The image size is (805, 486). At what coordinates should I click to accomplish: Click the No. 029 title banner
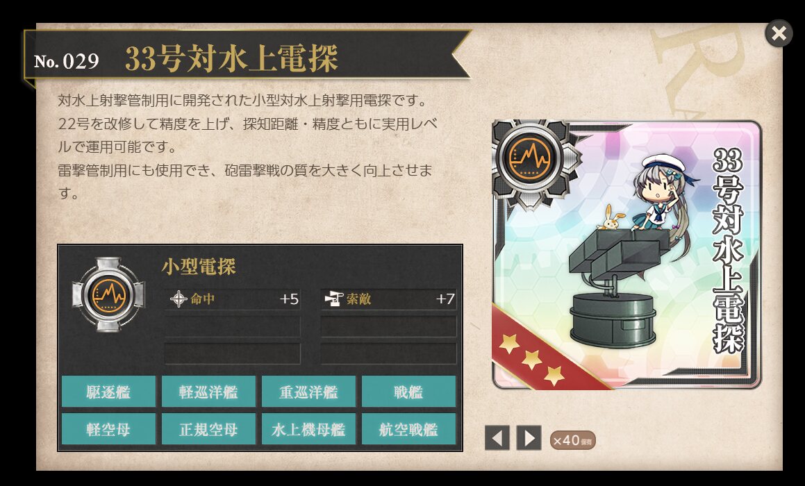click(x=247, y=55)
